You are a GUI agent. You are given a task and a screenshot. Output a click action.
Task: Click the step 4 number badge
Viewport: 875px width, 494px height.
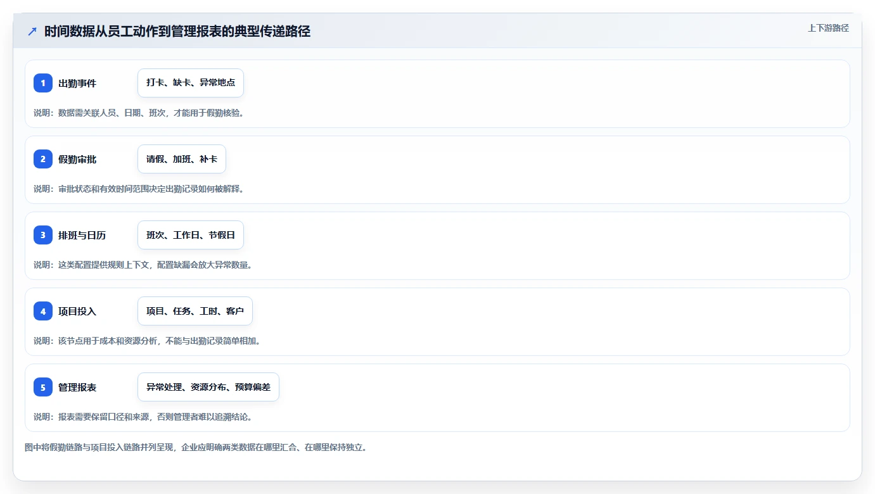click(x=43, y=311)
